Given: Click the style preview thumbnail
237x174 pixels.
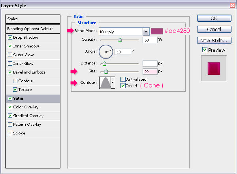Looking at the screenshot, I should coord(214,68).
